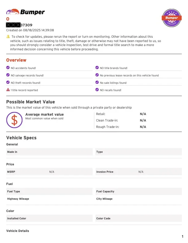Screen dimensions: 188x243
Task: Click the Installed Color row
Action: pyautogui.click(x=49, y=218)
